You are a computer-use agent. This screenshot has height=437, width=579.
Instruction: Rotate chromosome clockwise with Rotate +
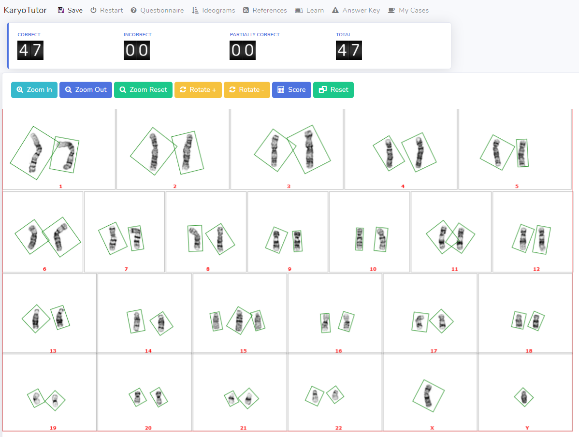coord(198,90)
